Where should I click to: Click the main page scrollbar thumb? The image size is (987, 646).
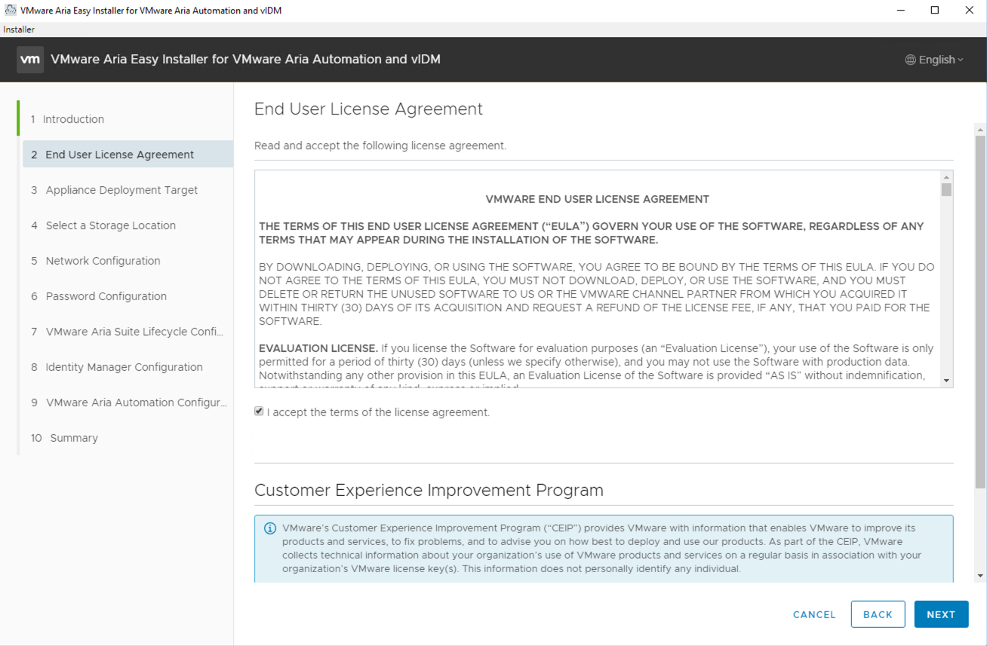point(980,312)
